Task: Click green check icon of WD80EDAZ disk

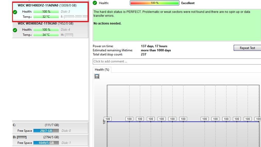Action: point(15,30)
